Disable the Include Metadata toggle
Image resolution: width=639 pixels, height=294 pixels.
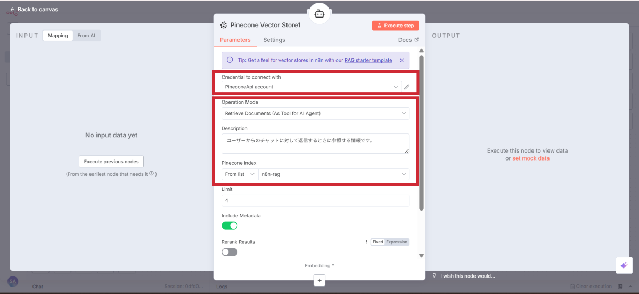(230, 225)
